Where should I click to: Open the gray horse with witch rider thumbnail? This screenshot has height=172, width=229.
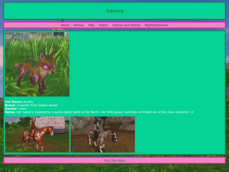[x=103, y=135]
